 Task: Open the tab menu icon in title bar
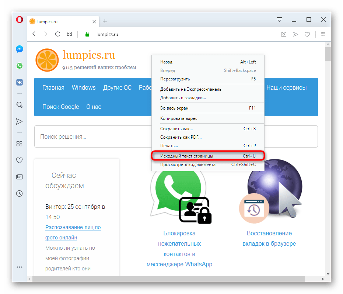pyautogui.click(x=279, y=20)
